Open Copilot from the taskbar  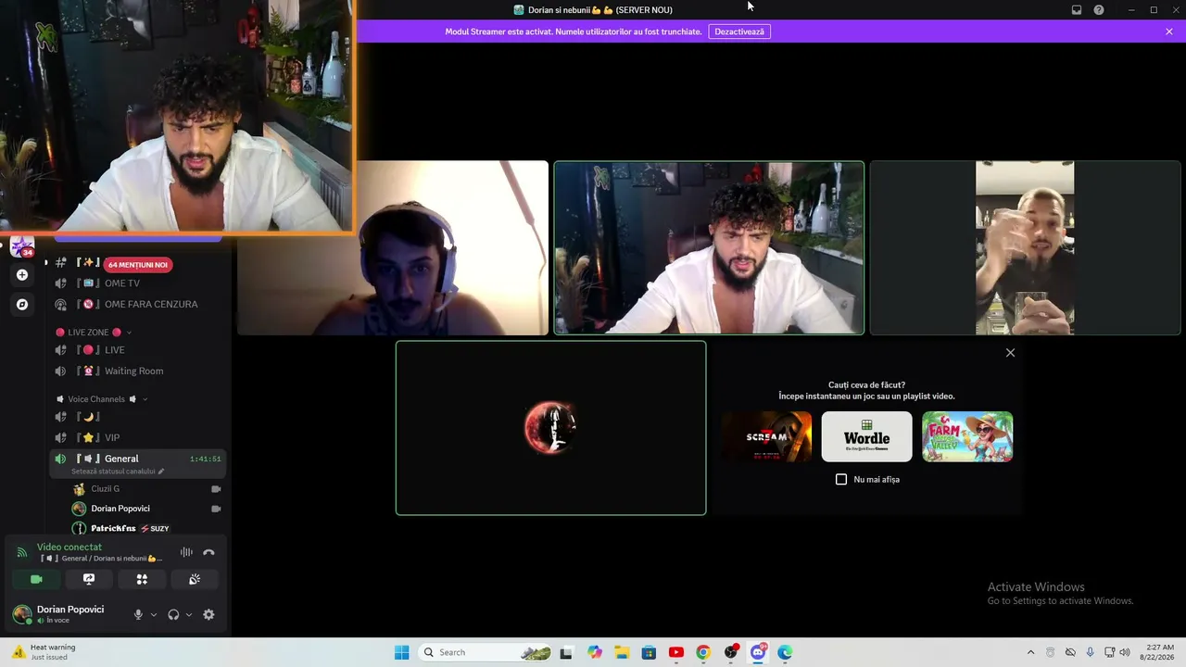coord(594,652)
